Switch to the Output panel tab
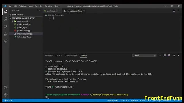The height and width of the screenshot is (103, 184). coord(59,55)
